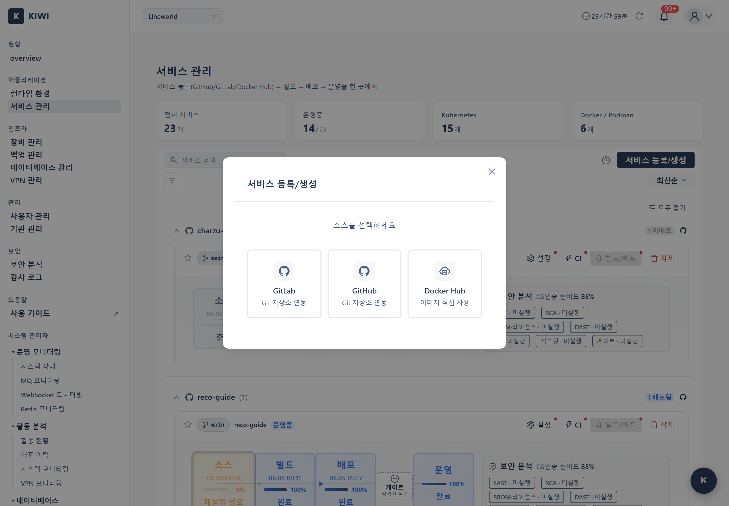The height and width of the screenshot is (506, 729).
Task: Collapse the reco-guide group chevron
Action: (x=177, y=397)
